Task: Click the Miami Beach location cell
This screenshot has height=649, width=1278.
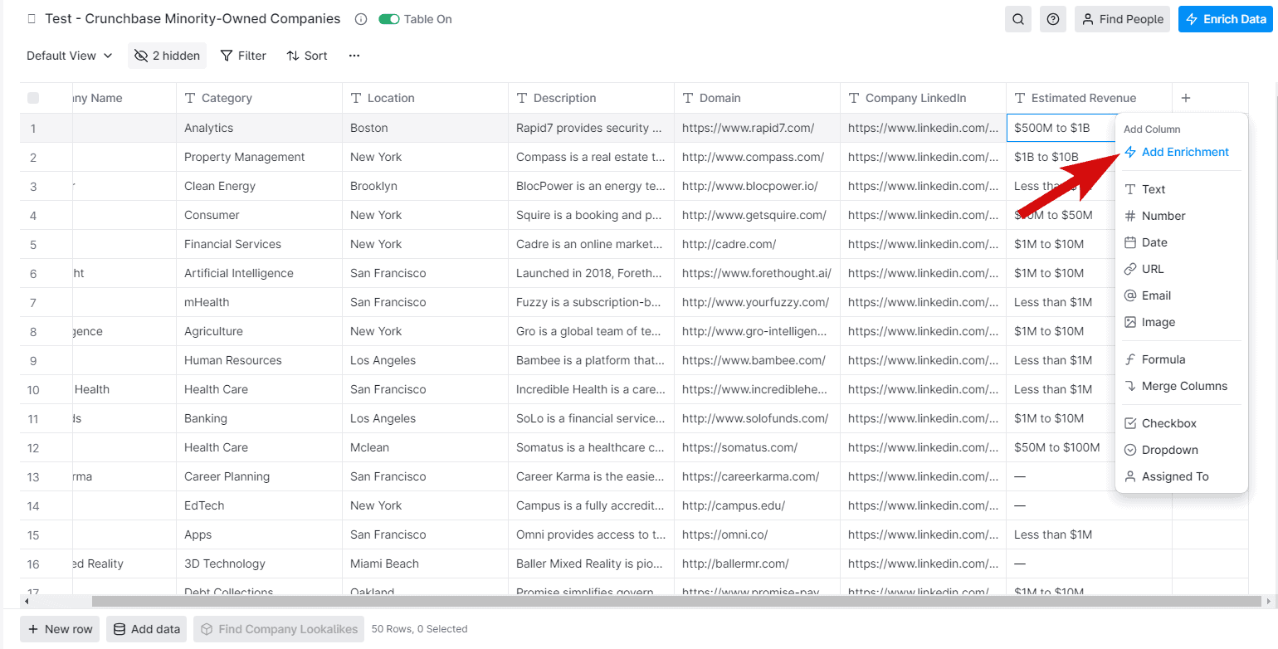Action: click(425, 564)
